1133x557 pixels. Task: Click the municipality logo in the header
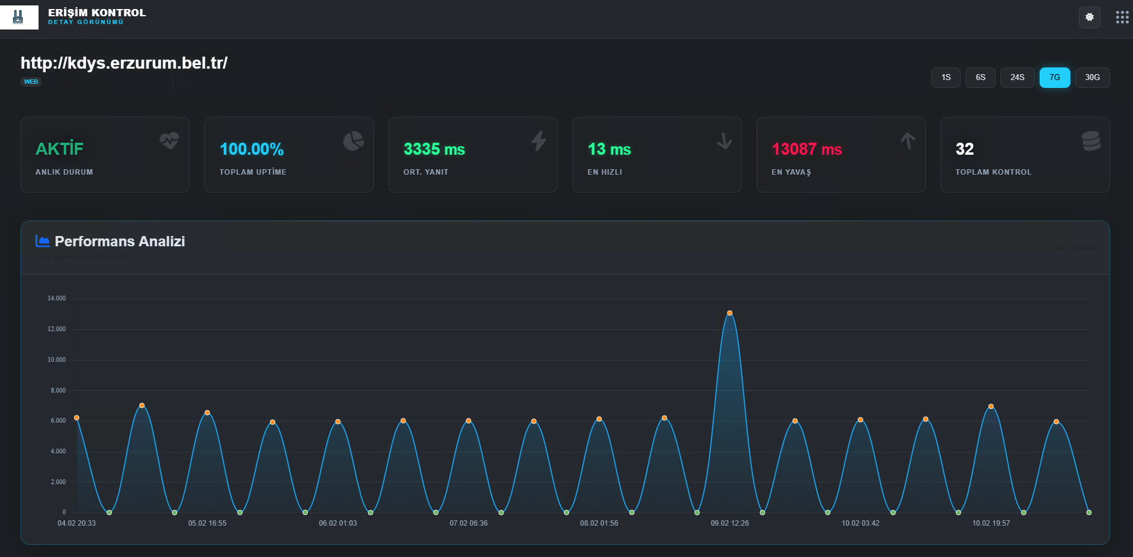point(19,17)
